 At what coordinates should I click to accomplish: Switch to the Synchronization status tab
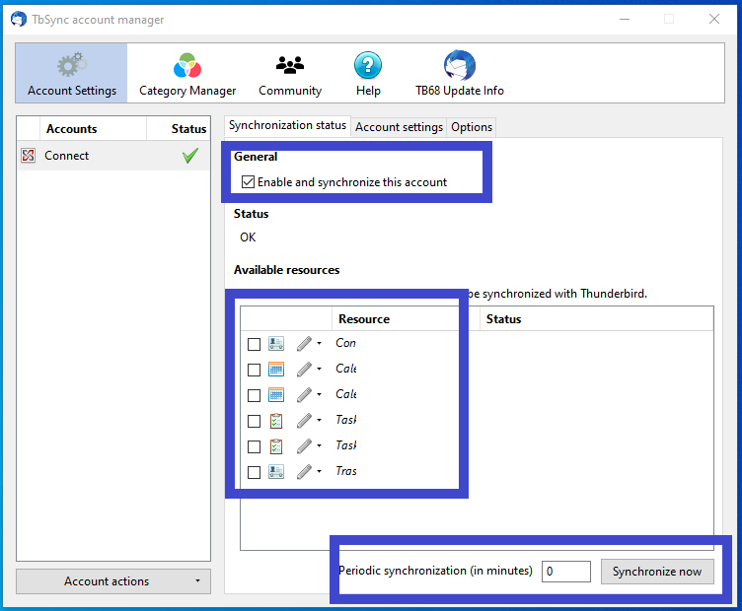click(287, 126)
